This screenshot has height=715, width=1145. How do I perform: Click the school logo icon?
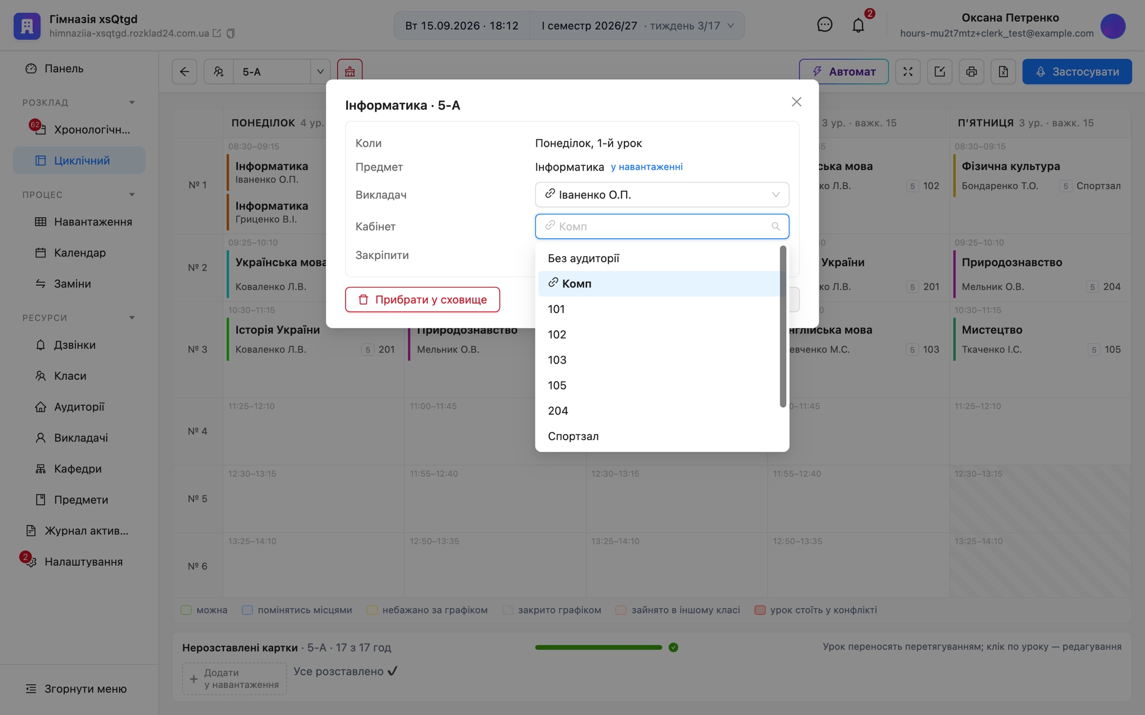point(27,26)
